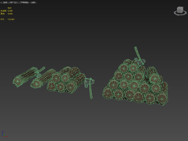The width and height of the screenshot is (188, 141).
Task: Select the leftmost loose log
Action: (25, 77)
